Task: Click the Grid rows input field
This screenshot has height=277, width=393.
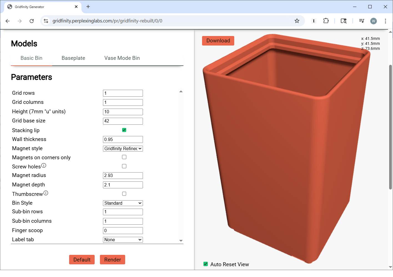Action: [x=123, y=93]
